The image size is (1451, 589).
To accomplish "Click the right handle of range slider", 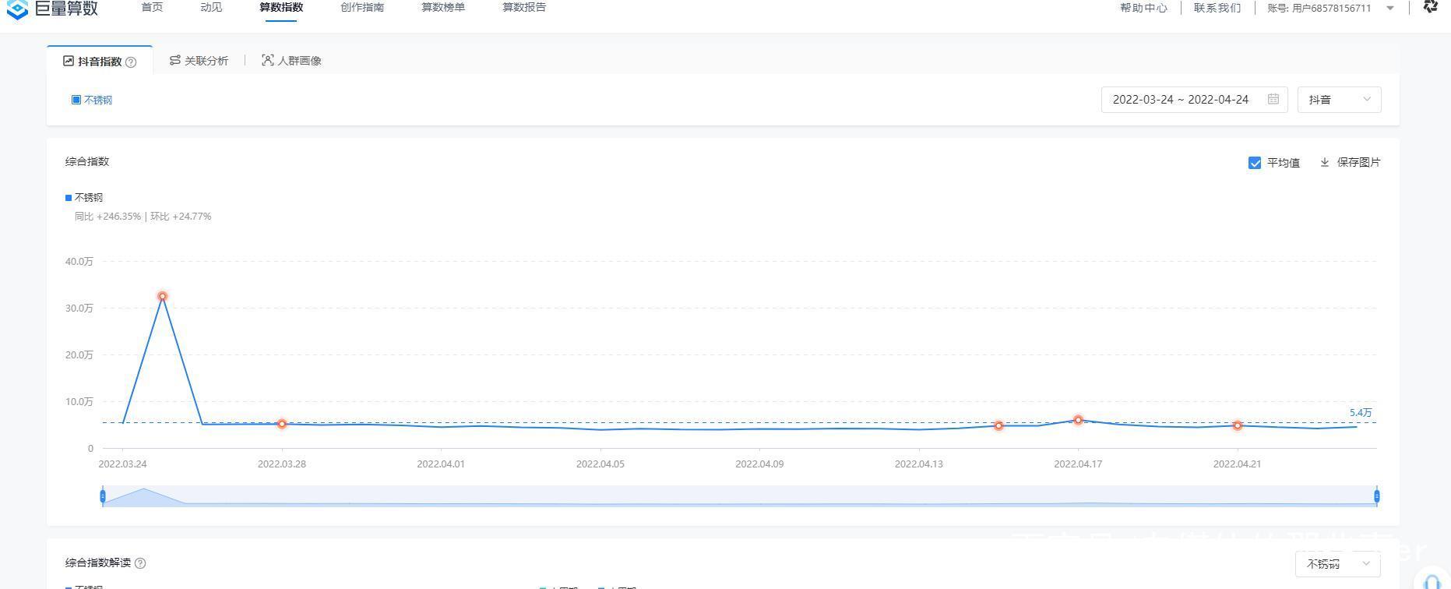I will [x=1377, y=496].
